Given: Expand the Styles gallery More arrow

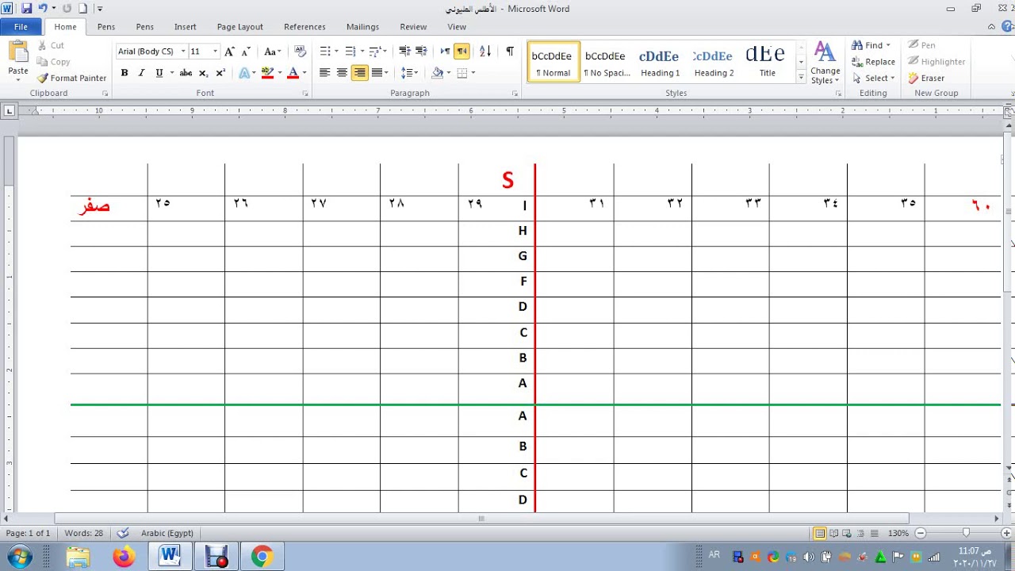Looking at the screenshot, I should pyautogui.click(x=801, y=78).
